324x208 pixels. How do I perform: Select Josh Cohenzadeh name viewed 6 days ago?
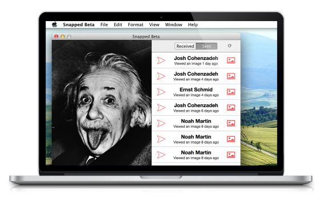point(196,105)
